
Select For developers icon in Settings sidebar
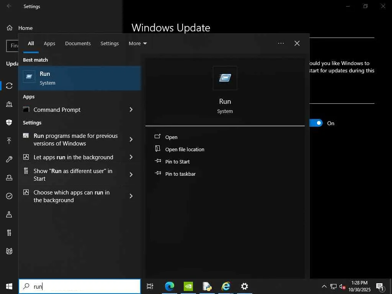9,233
